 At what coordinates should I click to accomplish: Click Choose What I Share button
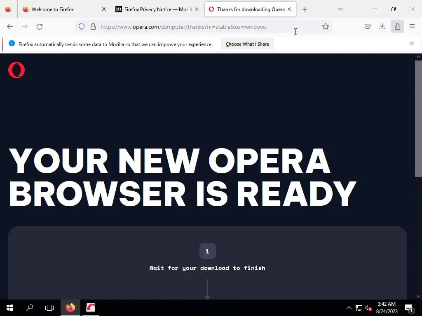pos(247,44)
